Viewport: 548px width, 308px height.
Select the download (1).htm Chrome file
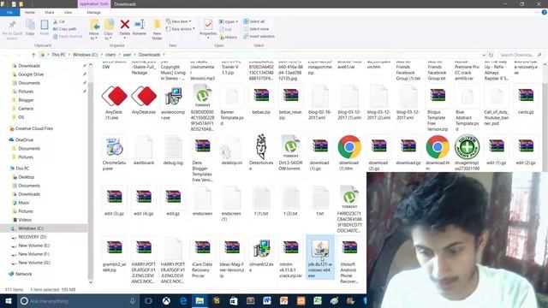tap(349, 147)
